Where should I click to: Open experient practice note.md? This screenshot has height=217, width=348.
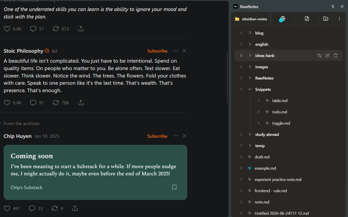(278, 180)
